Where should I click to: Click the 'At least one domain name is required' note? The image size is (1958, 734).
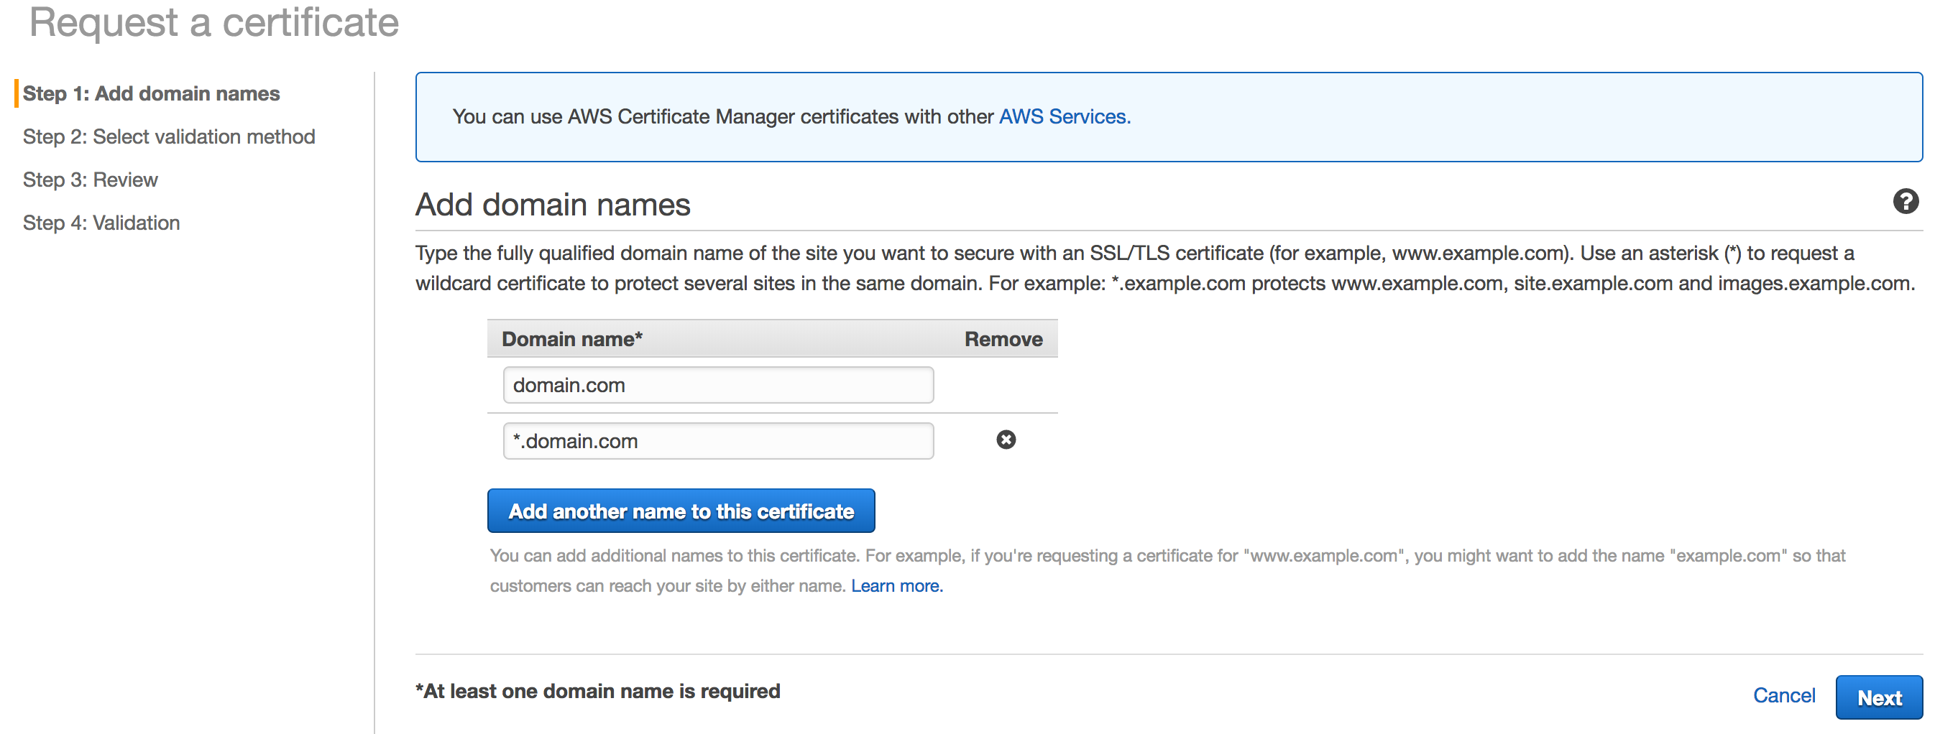tap(597, 691)
